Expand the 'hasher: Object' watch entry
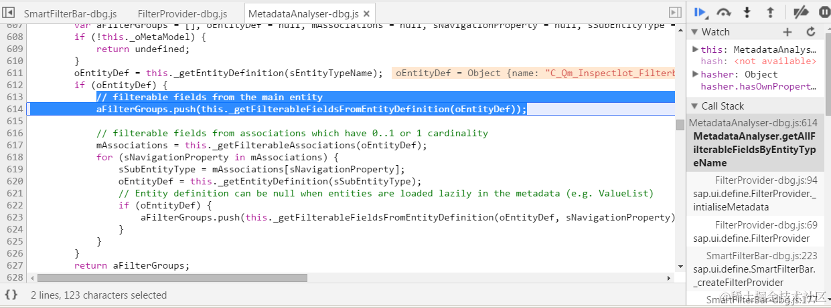831x308 pixels. pos(695,73)
